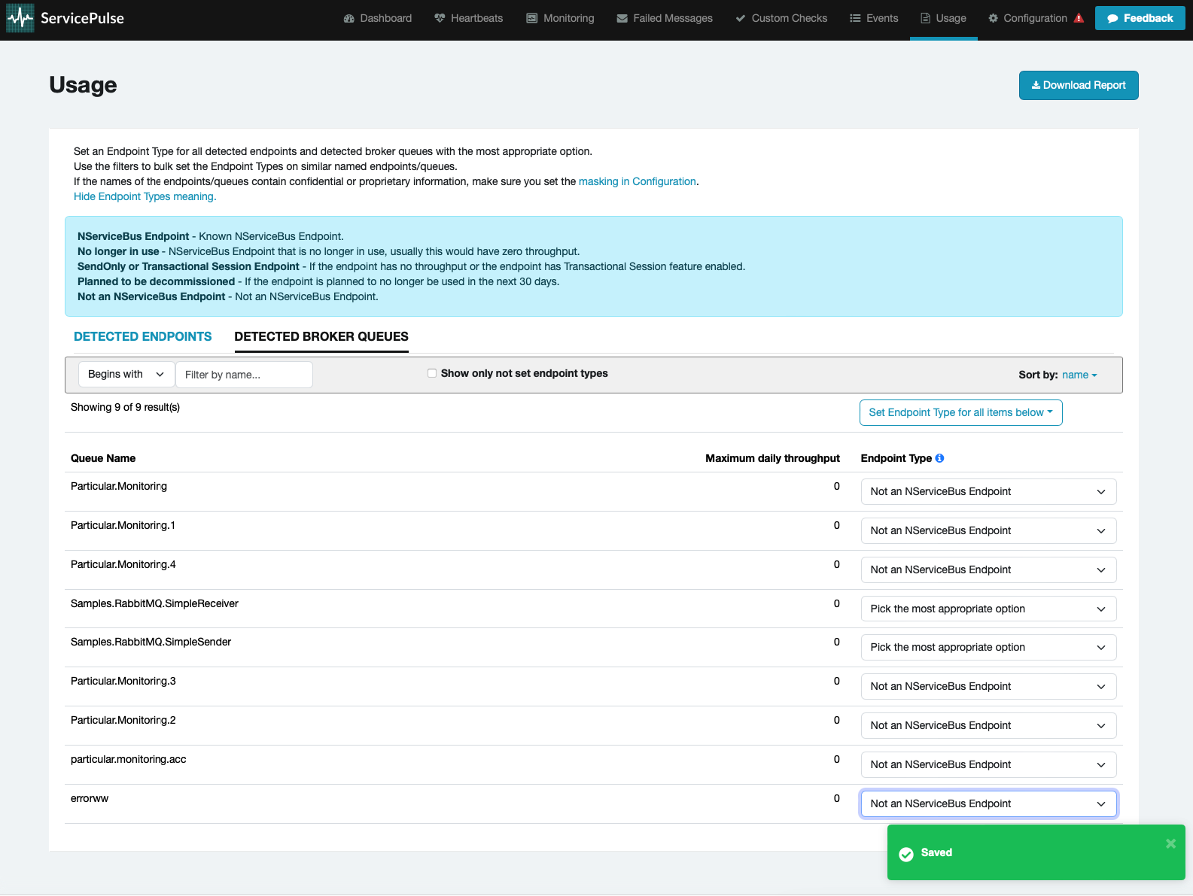Click the Queue Name column header

pyautogui.click(x=103, y=458)
